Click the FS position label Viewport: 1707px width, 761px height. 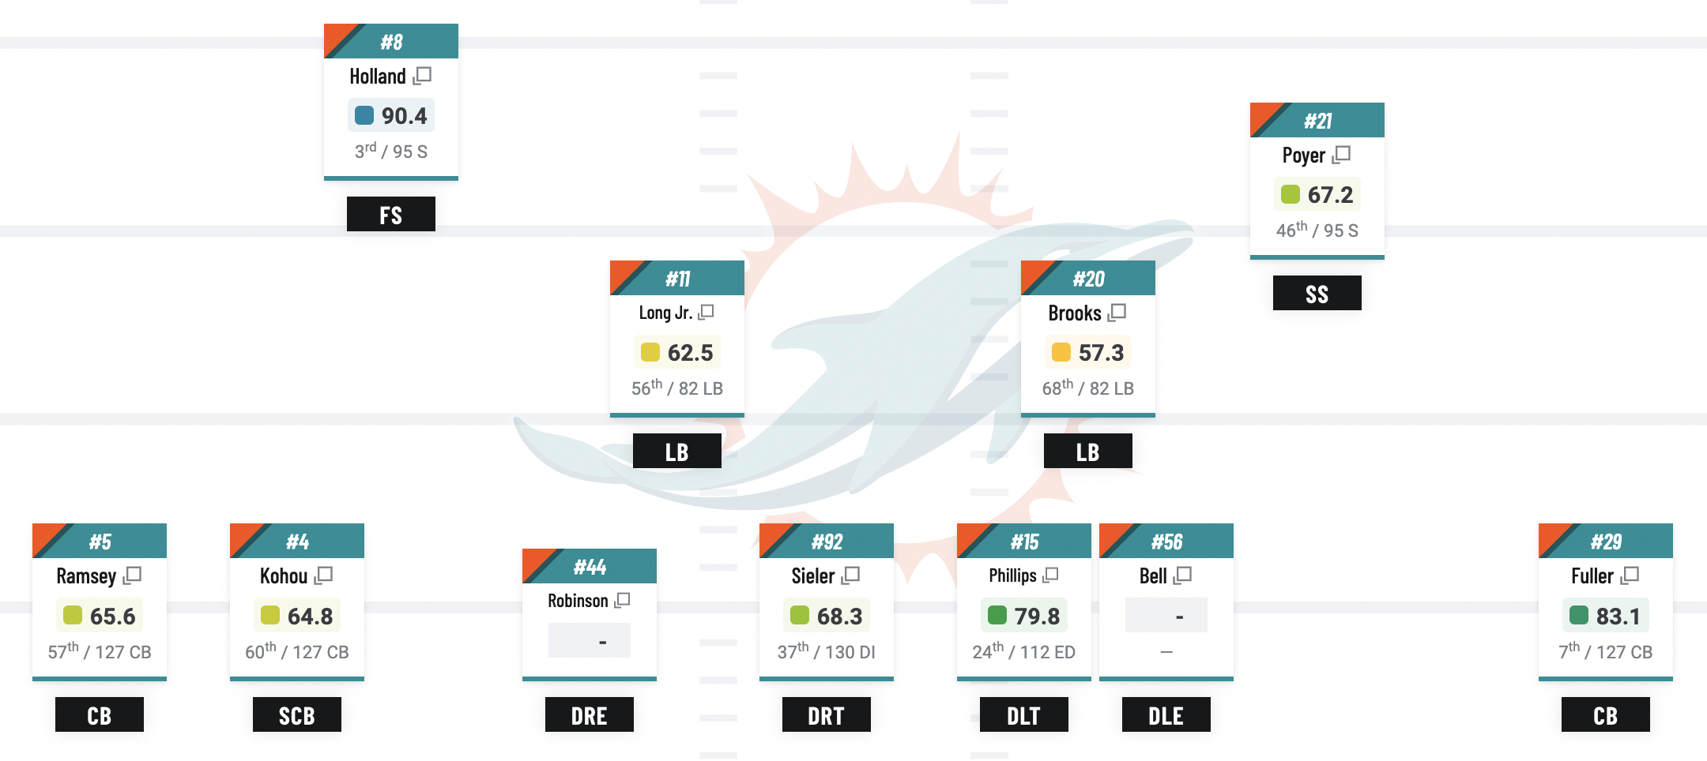tap(391, 215)
